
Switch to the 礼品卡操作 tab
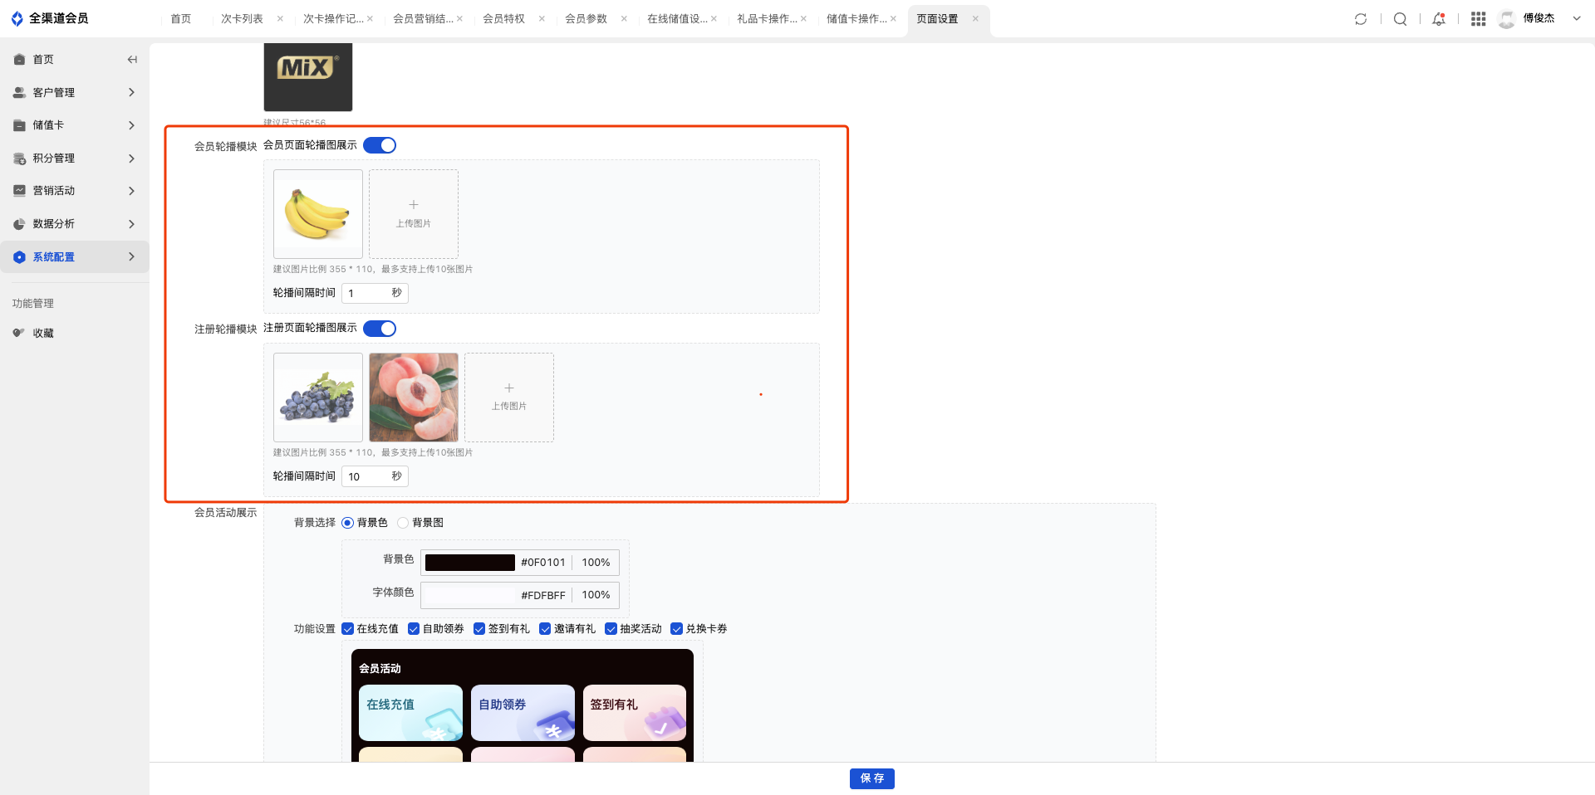(767, 19)
